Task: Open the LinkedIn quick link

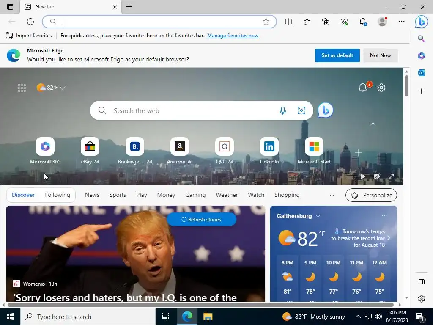Action: [269, 151]
